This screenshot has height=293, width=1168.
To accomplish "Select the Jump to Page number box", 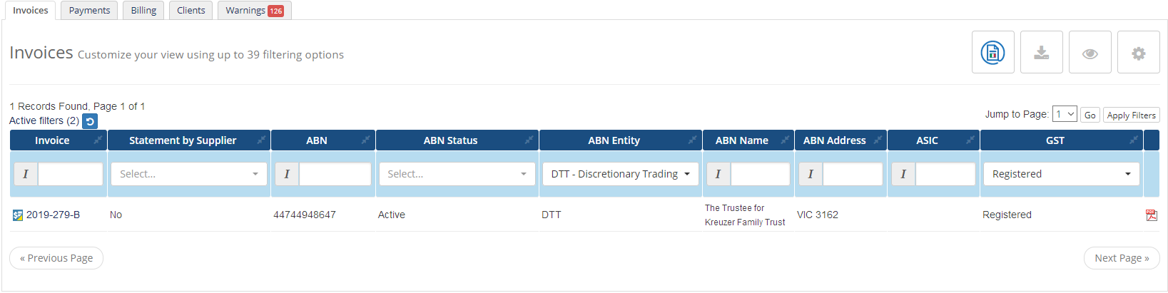I will point(1065,114).
